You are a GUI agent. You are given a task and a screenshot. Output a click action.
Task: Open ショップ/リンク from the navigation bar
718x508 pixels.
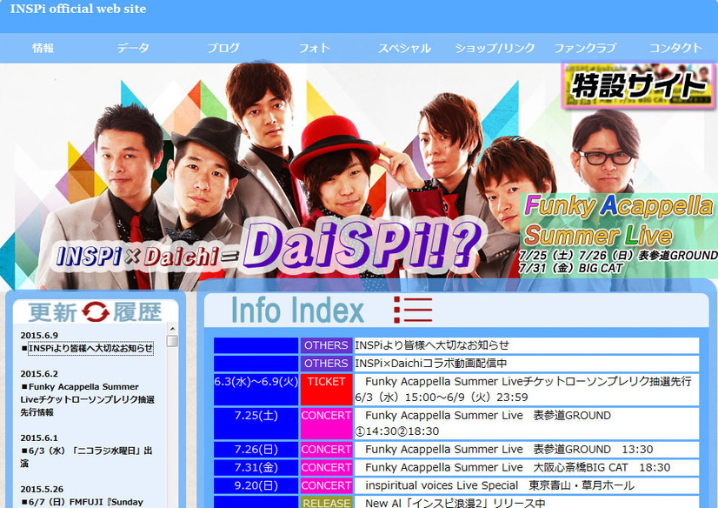(x=495, y=48)
